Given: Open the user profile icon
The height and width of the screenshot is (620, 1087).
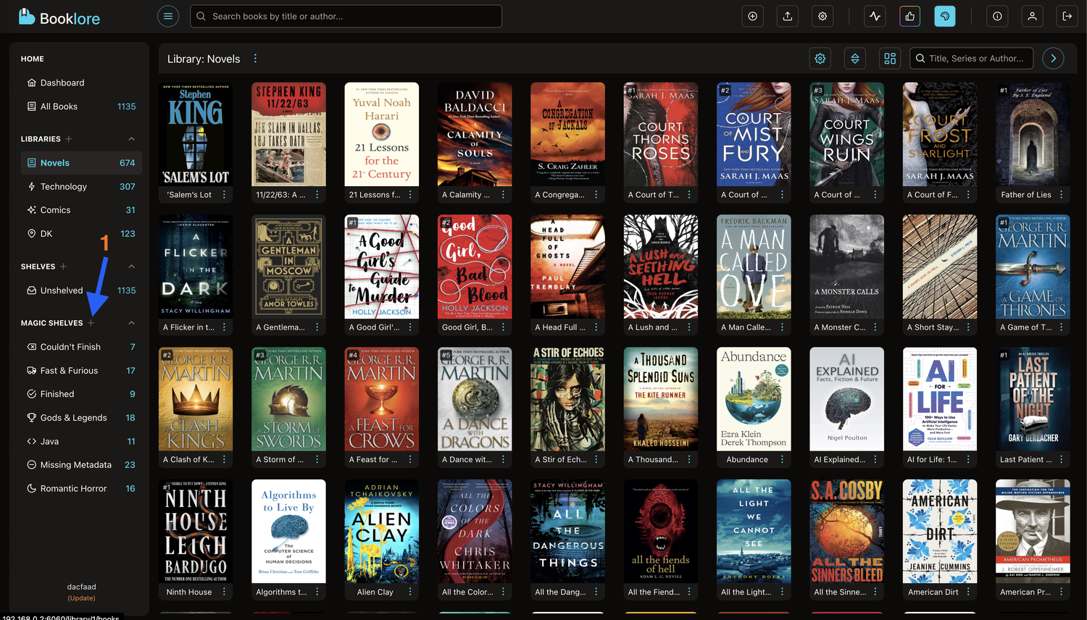Looking at the screenshot, I should coord(1033,16).
